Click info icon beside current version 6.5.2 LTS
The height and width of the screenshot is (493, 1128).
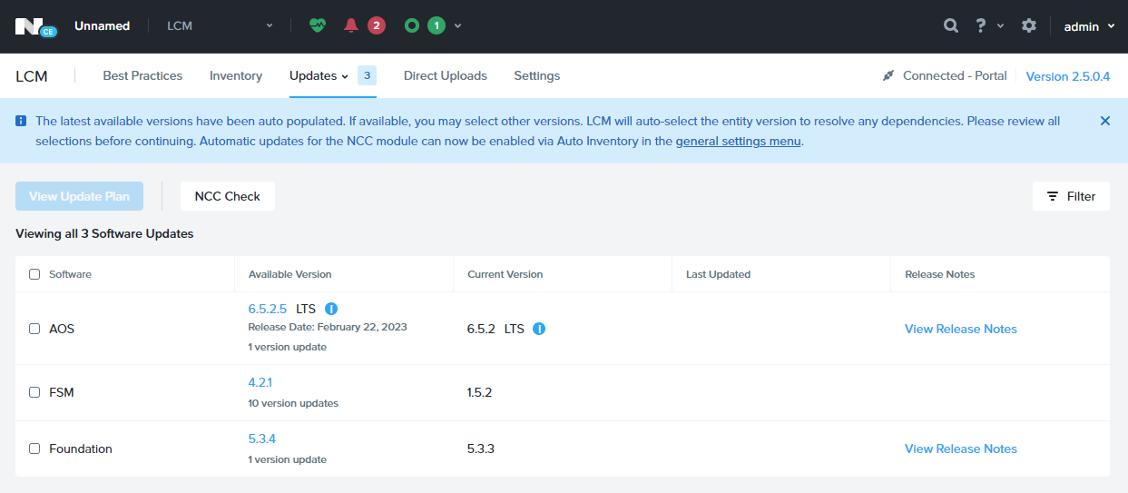[x=539, y=329]
